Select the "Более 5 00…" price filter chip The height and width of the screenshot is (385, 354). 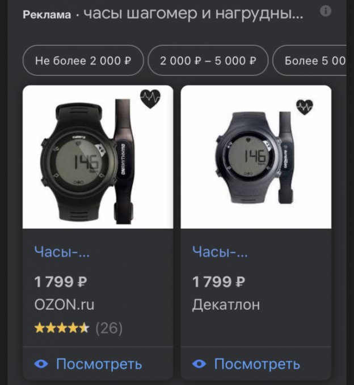[314, 61]
